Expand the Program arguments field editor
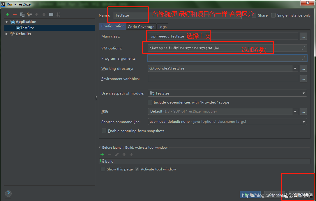This screenshot has width=316, height=201. click(x=303, y=58)
